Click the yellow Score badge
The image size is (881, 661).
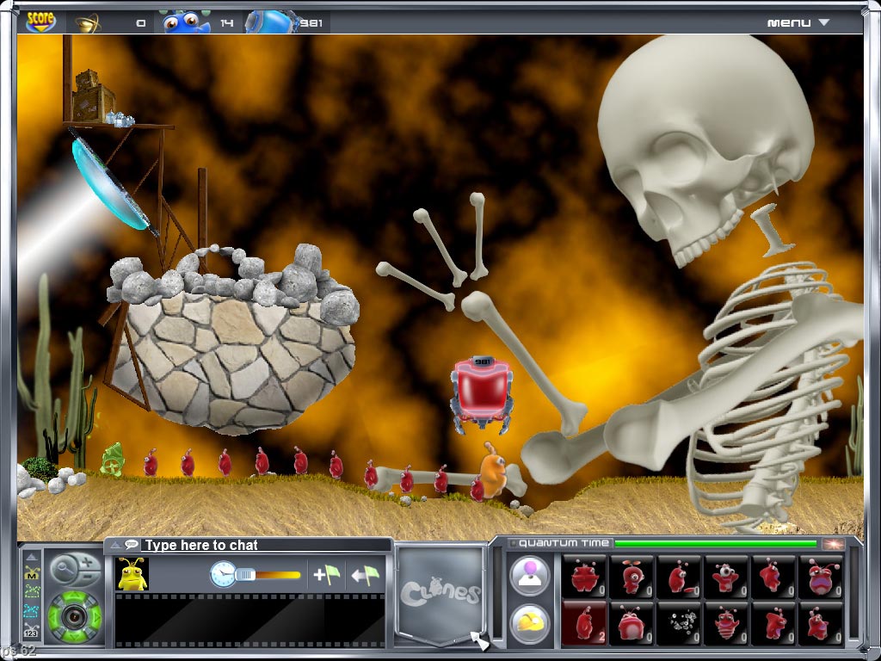pyautogui.click(x=40, y=22)
